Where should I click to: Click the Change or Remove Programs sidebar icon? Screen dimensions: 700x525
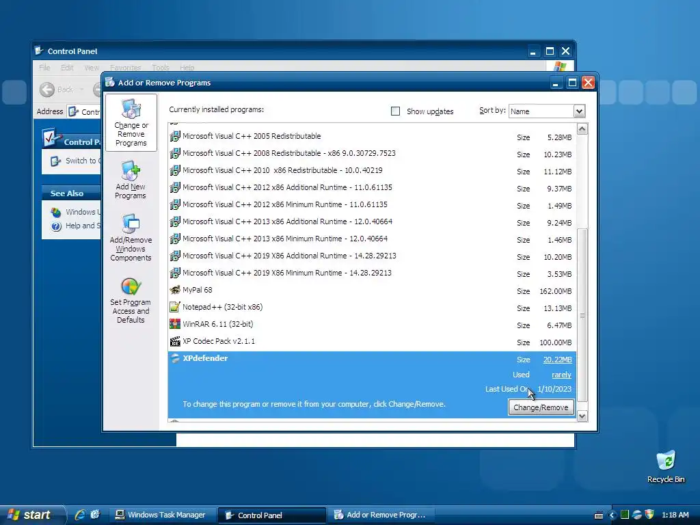click(131, 122)
